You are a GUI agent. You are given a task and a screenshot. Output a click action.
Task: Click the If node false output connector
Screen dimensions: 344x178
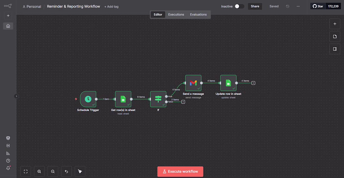click(166, 102)
